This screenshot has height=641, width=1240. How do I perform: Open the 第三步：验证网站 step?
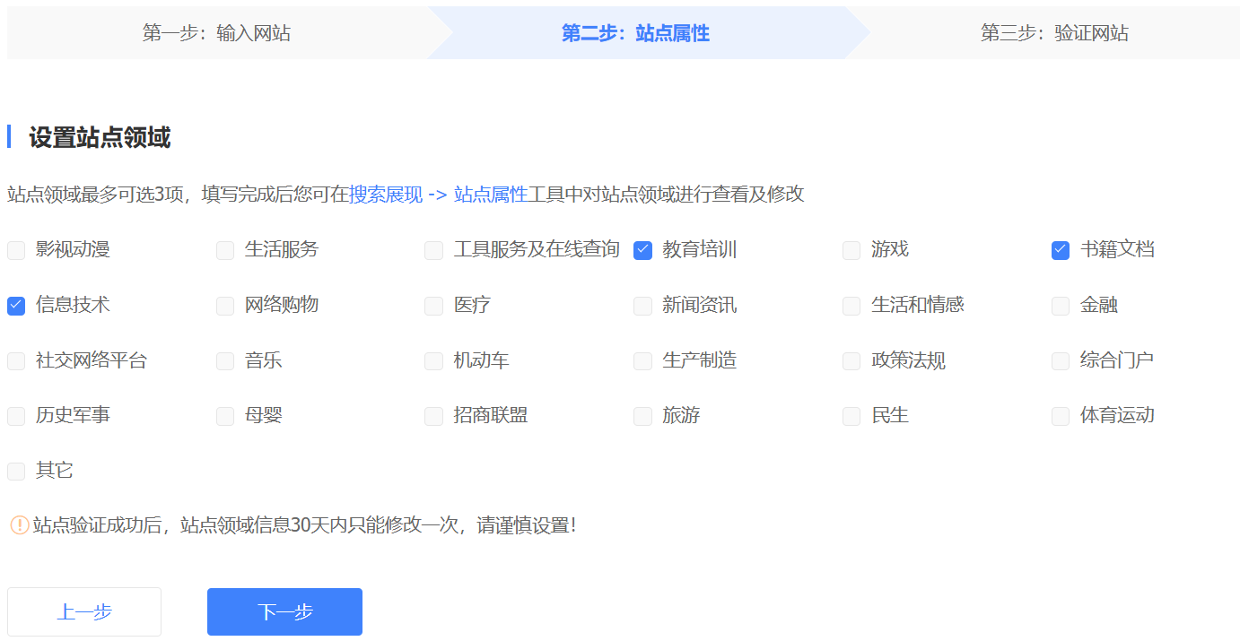1054,33
